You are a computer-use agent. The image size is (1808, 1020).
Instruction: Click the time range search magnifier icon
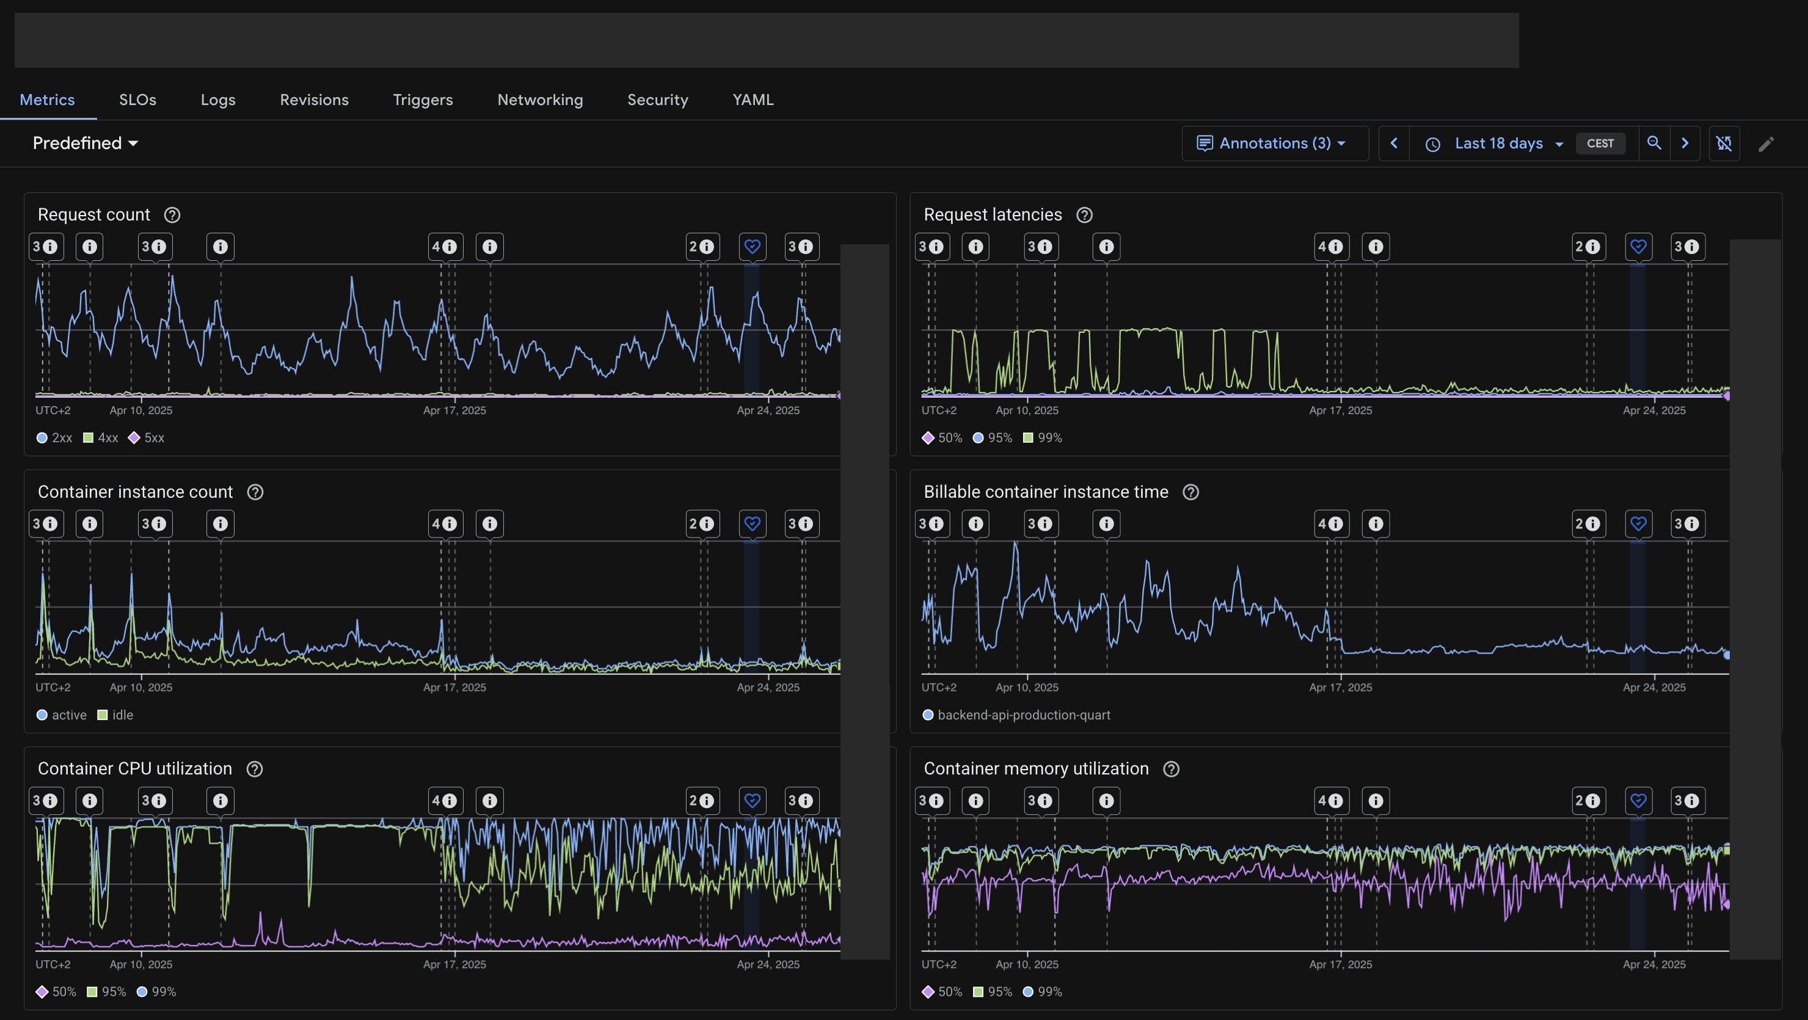(x=1654, y=143)
